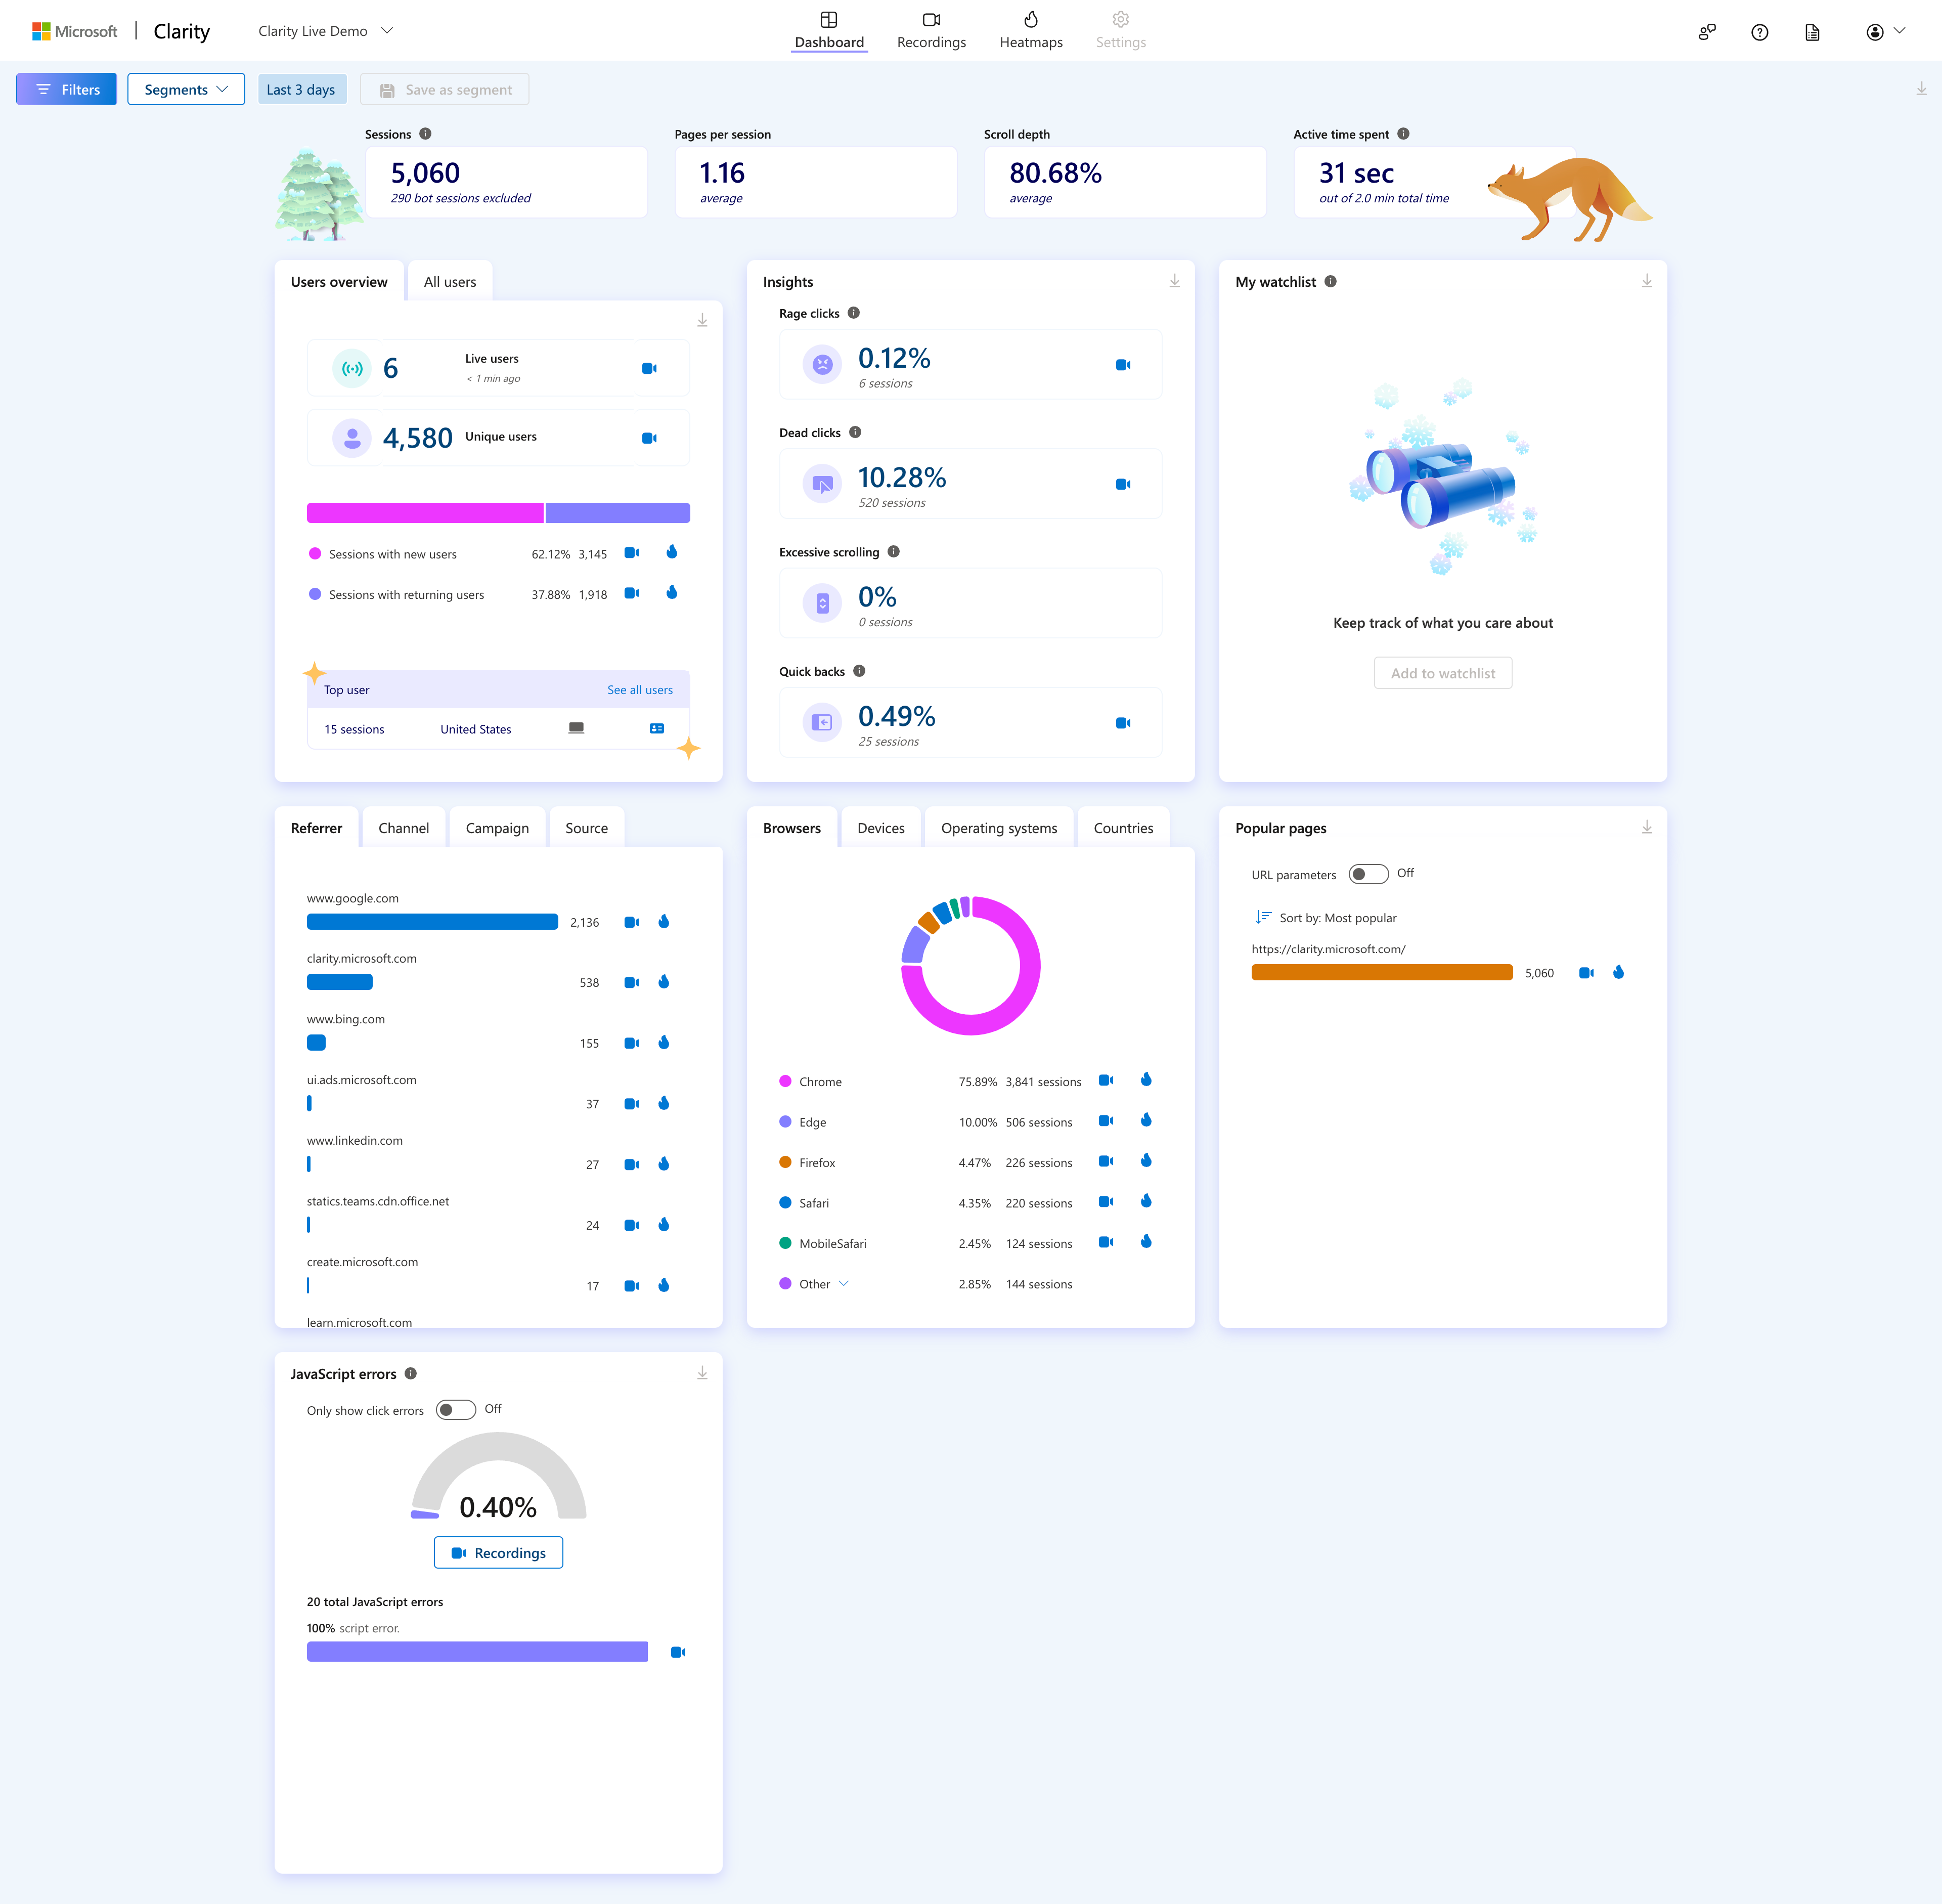Download the Insights card data
This screenshot has height=1904, width=1942.
pos(1174,282)
